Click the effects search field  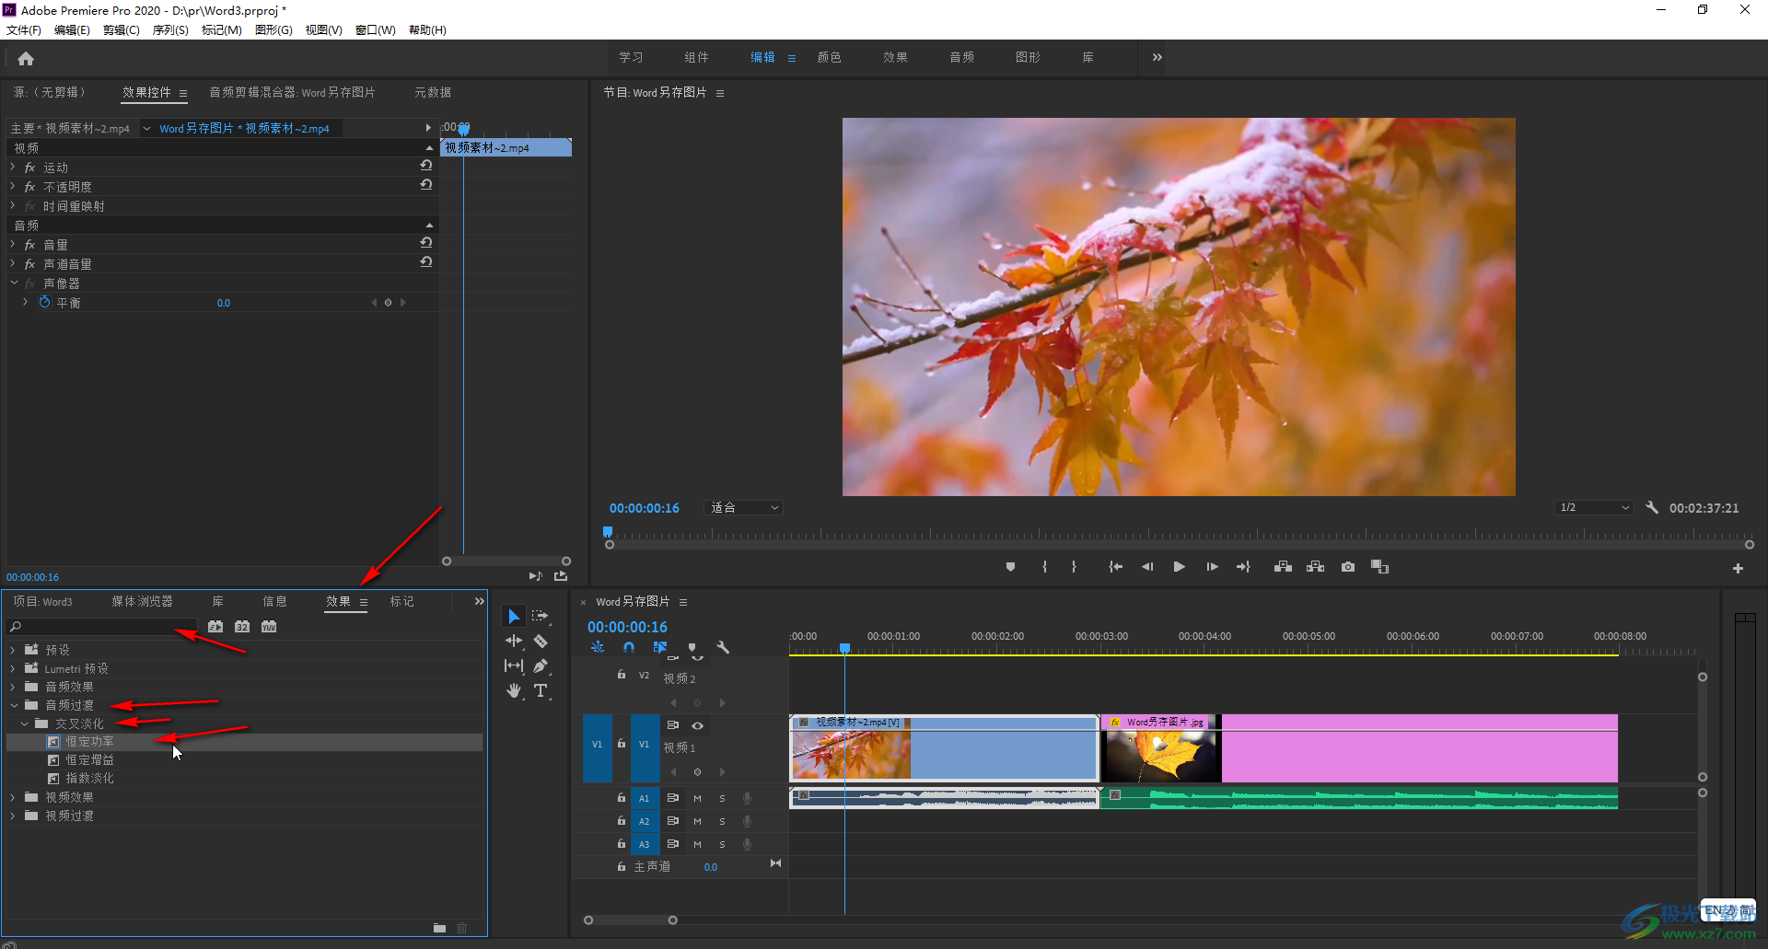[x=103, y=627]
